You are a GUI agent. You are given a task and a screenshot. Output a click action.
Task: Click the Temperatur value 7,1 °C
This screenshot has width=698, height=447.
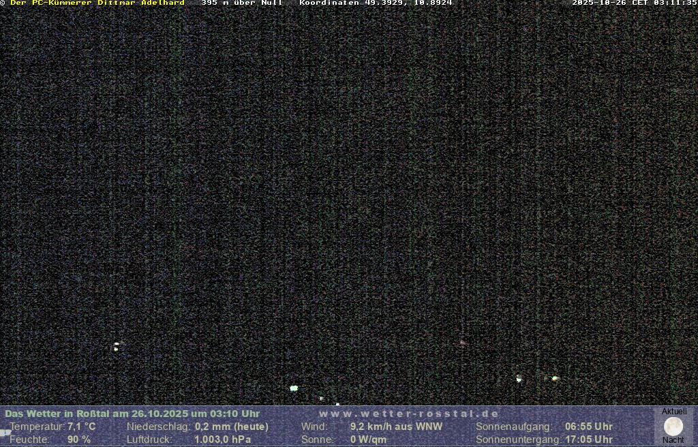click(x=81, y=427)
